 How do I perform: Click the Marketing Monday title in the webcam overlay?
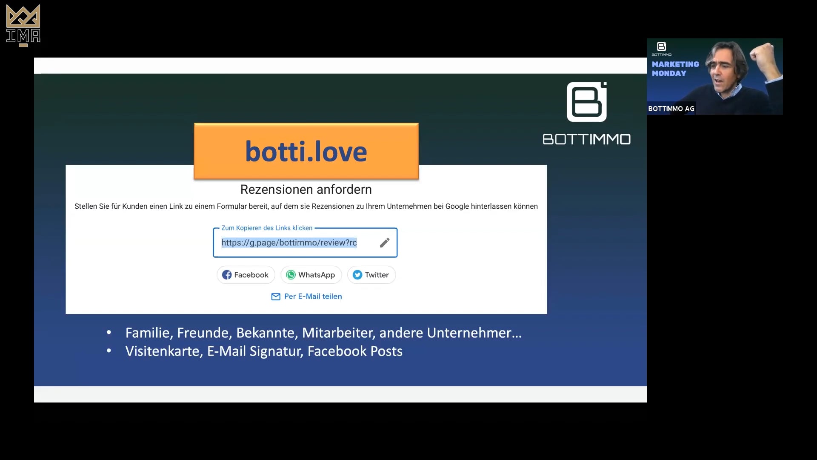(x=675, y=69)
